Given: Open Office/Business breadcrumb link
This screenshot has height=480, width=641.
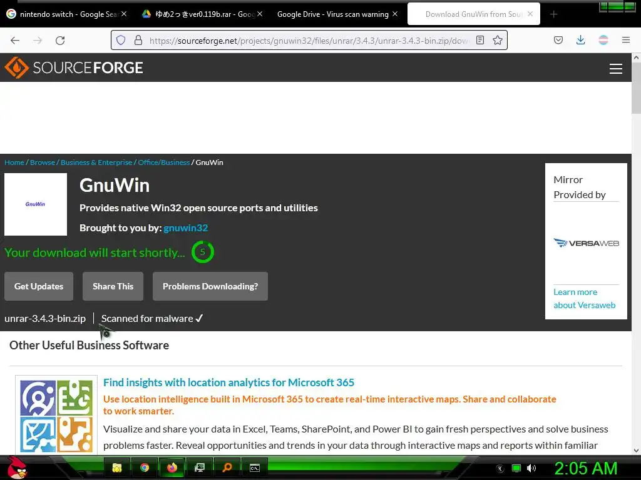Looking at the screenshot, I should point(164,162).
